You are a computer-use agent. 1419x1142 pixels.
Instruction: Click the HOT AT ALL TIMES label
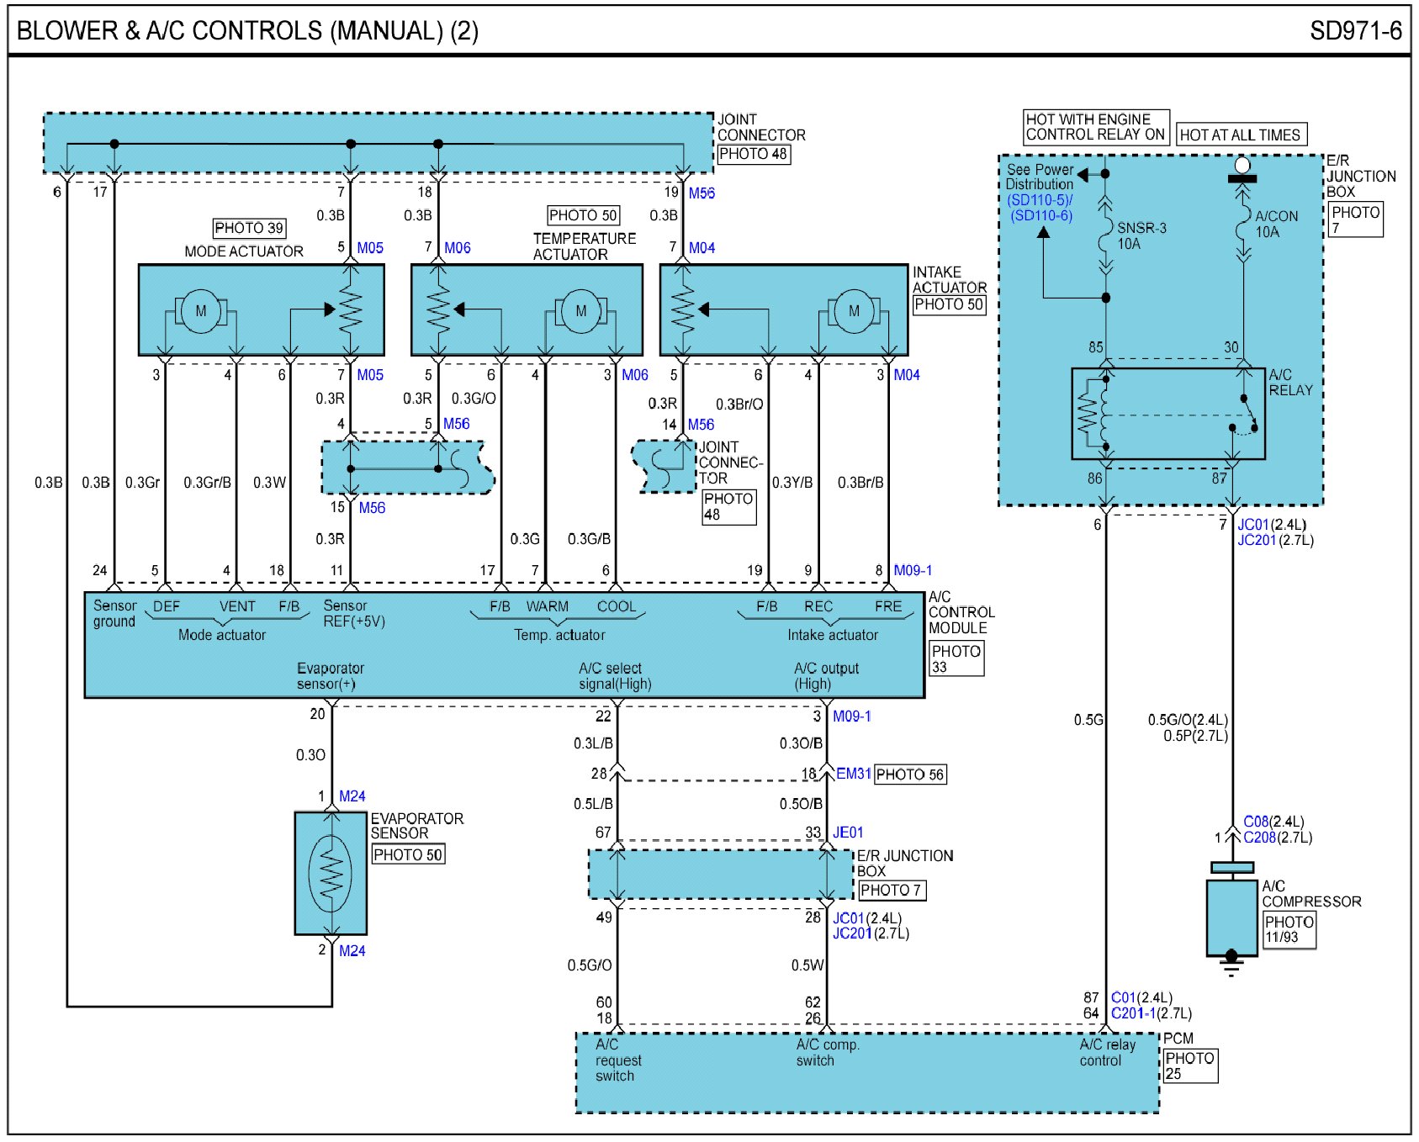pyautogui.click(x=1240, y=135)
